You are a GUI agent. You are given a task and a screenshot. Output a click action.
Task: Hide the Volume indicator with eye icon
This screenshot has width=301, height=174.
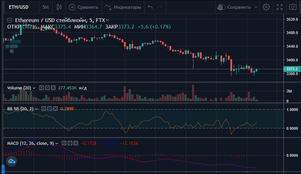coord(42,88)
